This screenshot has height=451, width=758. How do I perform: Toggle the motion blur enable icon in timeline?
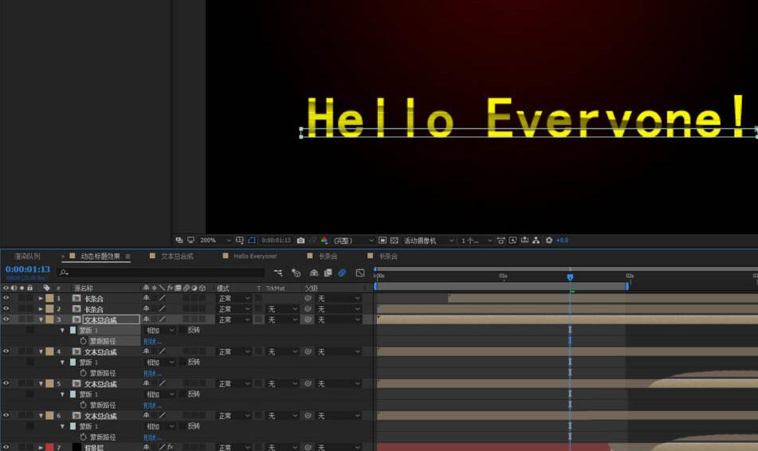pos(342,273)
